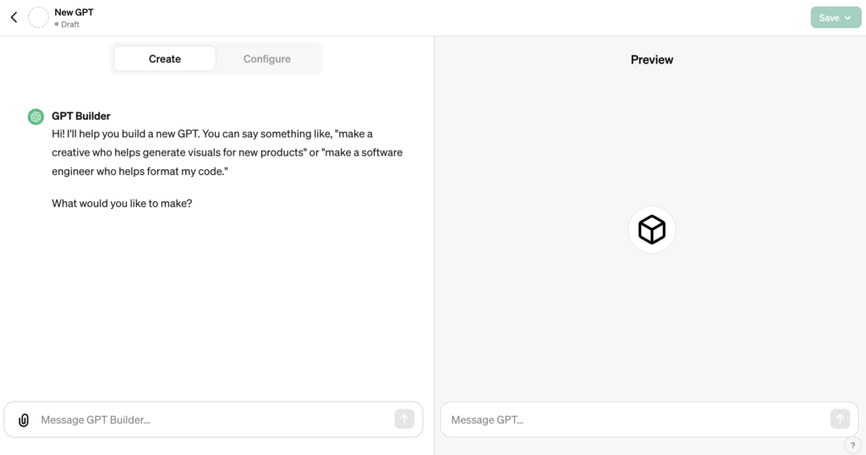
Task: Click the "What would you like to make?" text
Action: [122, 203]
